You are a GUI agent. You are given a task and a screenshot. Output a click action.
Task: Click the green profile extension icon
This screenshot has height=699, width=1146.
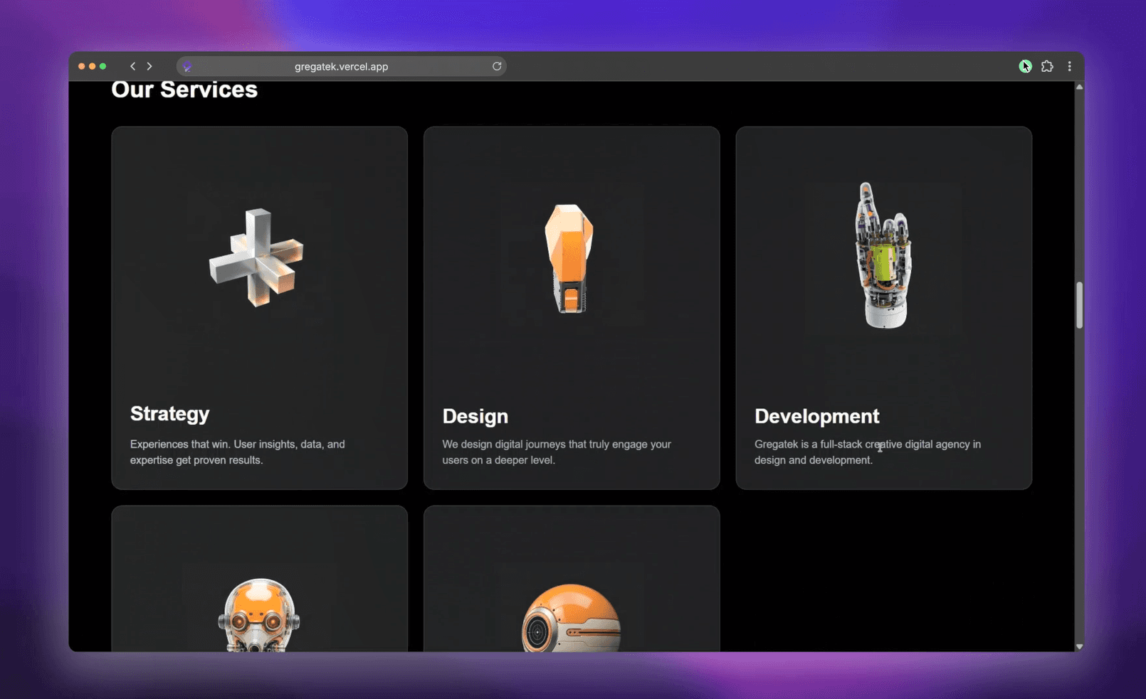1025,66
